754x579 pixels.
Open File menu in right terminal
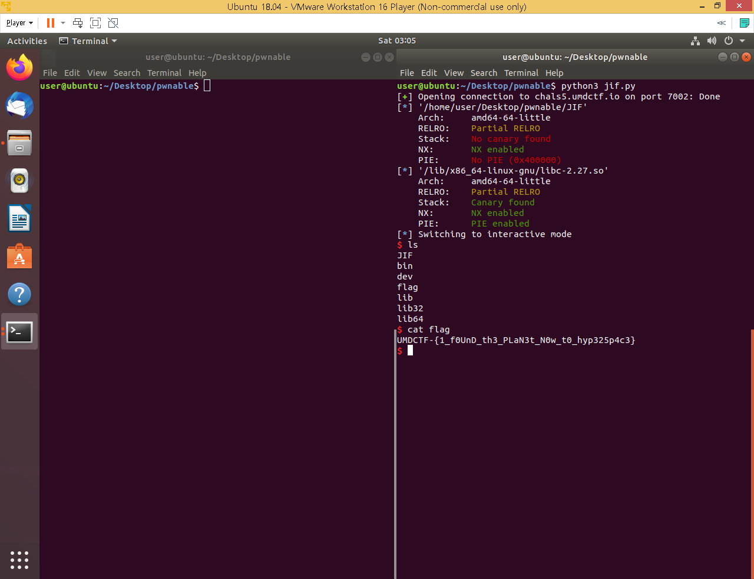pos(407,73)
